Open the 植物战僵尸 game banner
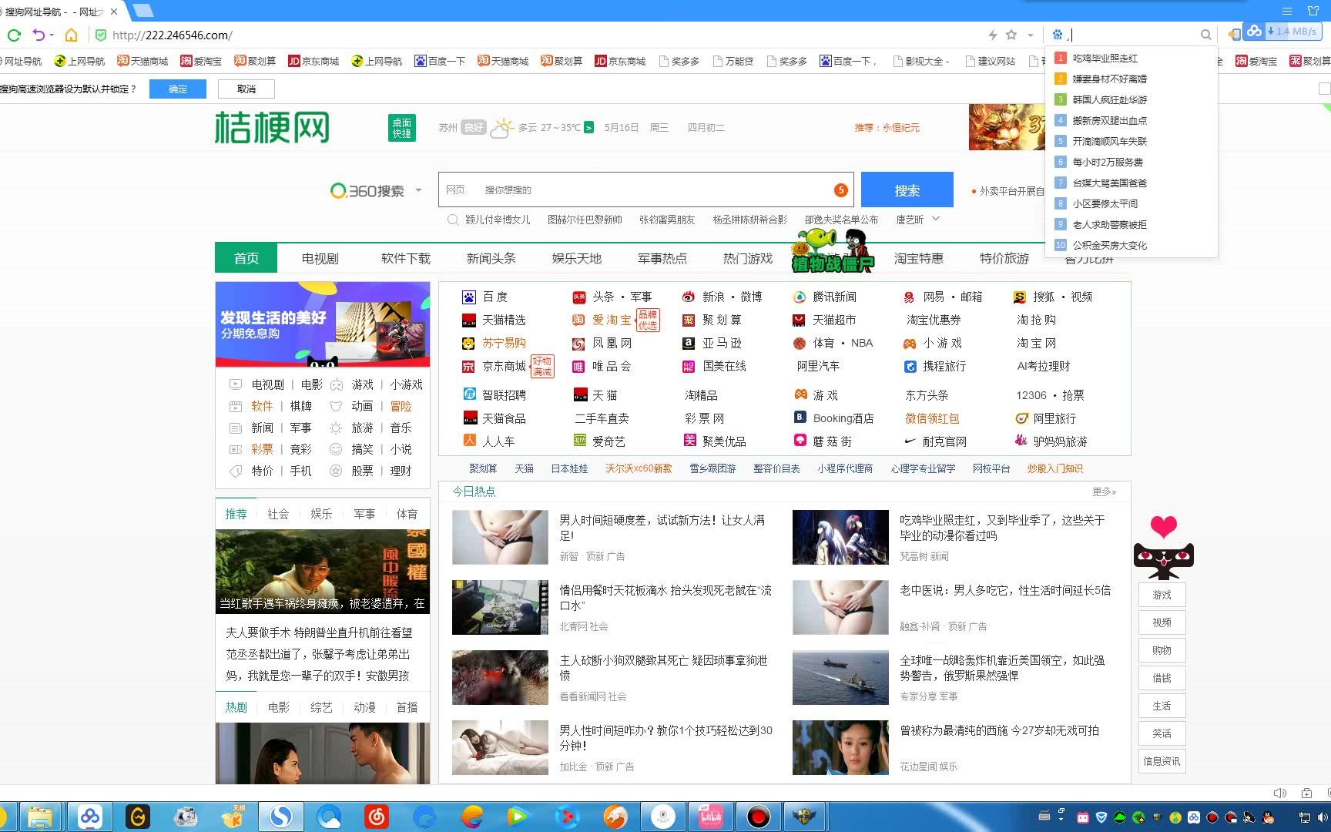 833,251
